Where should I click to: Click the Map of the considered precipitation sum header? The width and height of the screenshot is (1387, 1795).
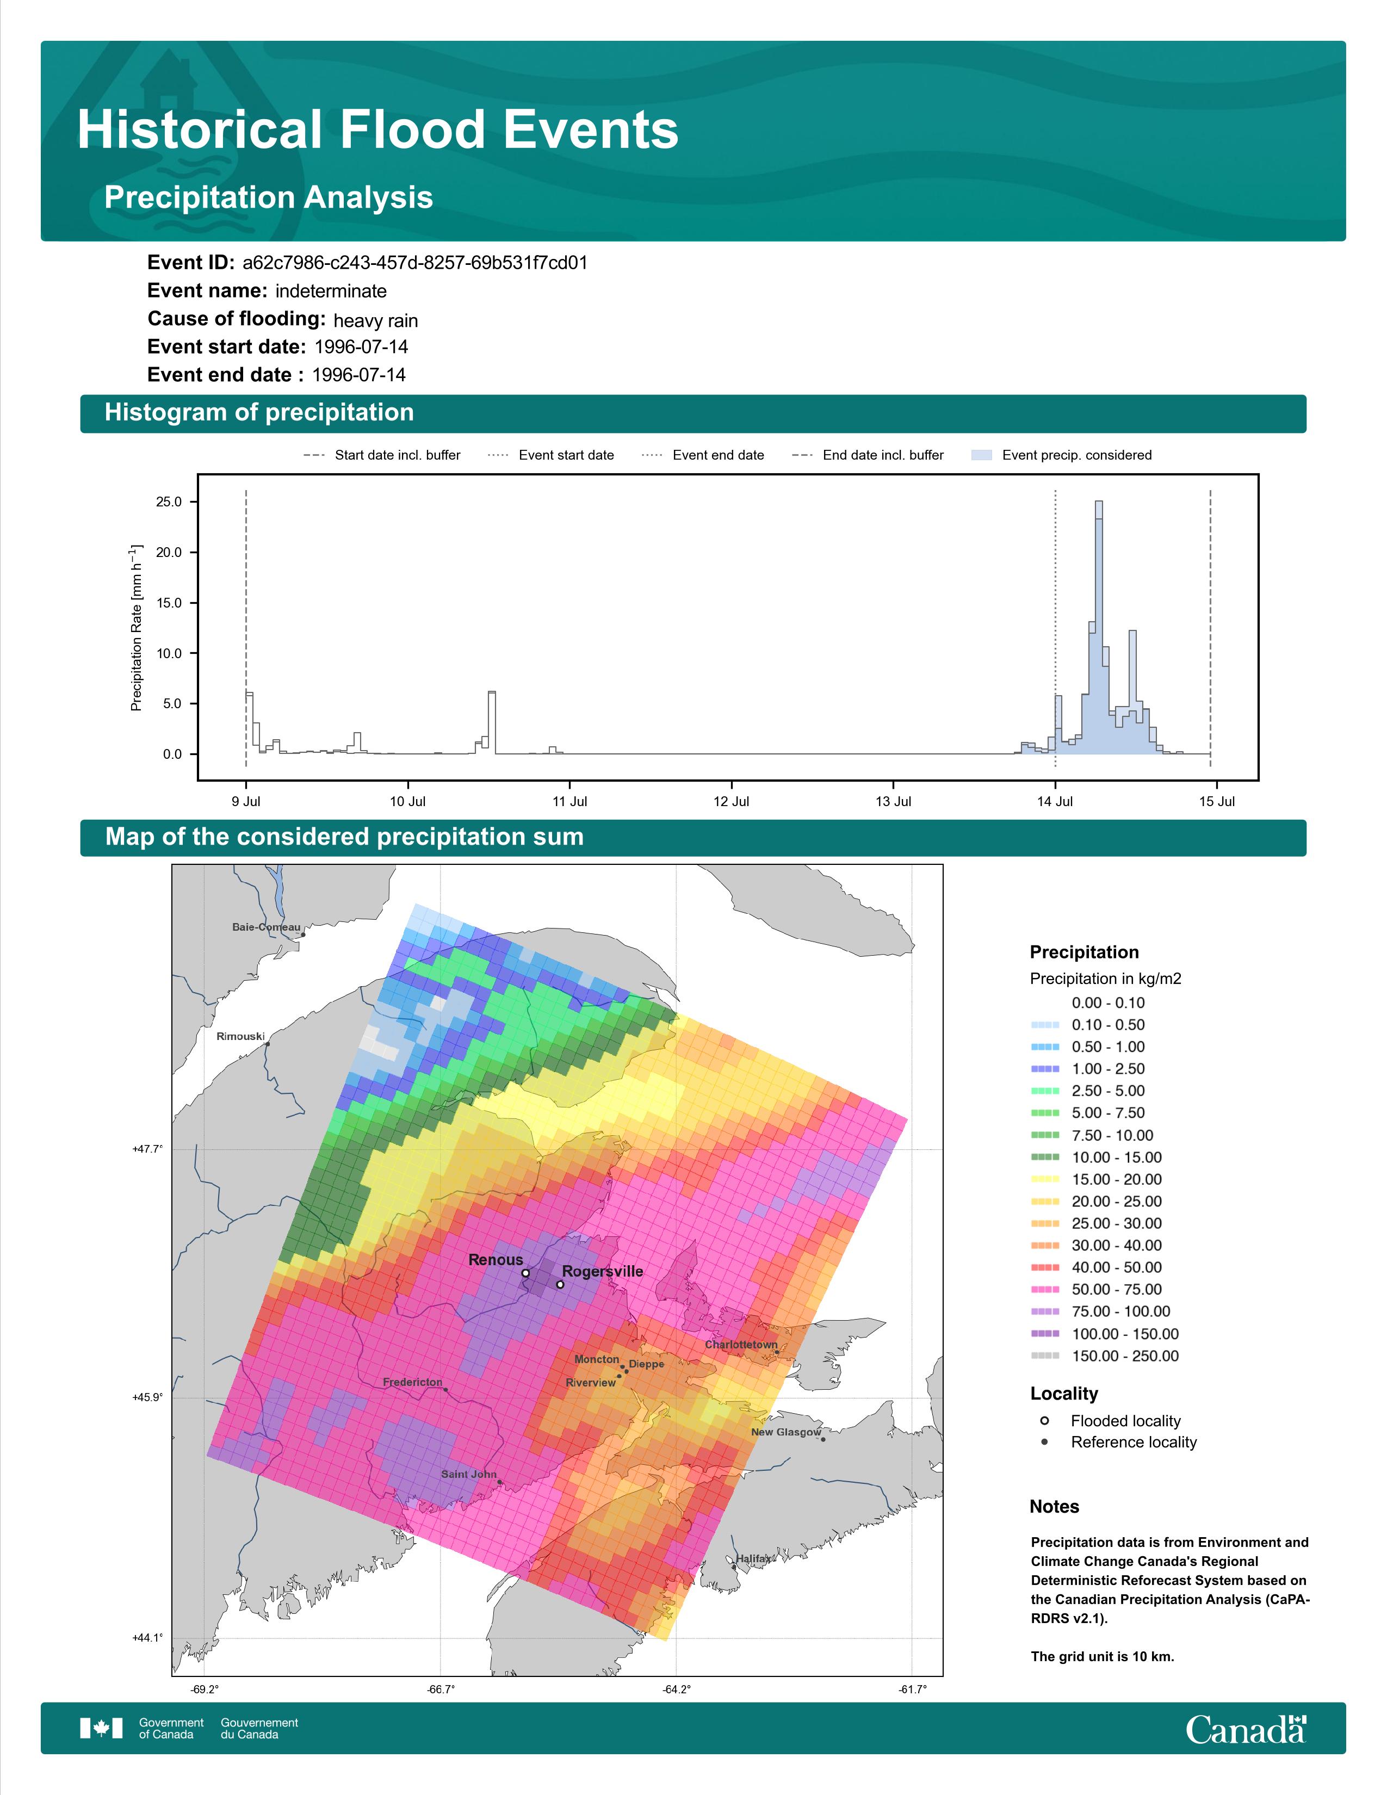pyautogui.click(x=344, y=837)
